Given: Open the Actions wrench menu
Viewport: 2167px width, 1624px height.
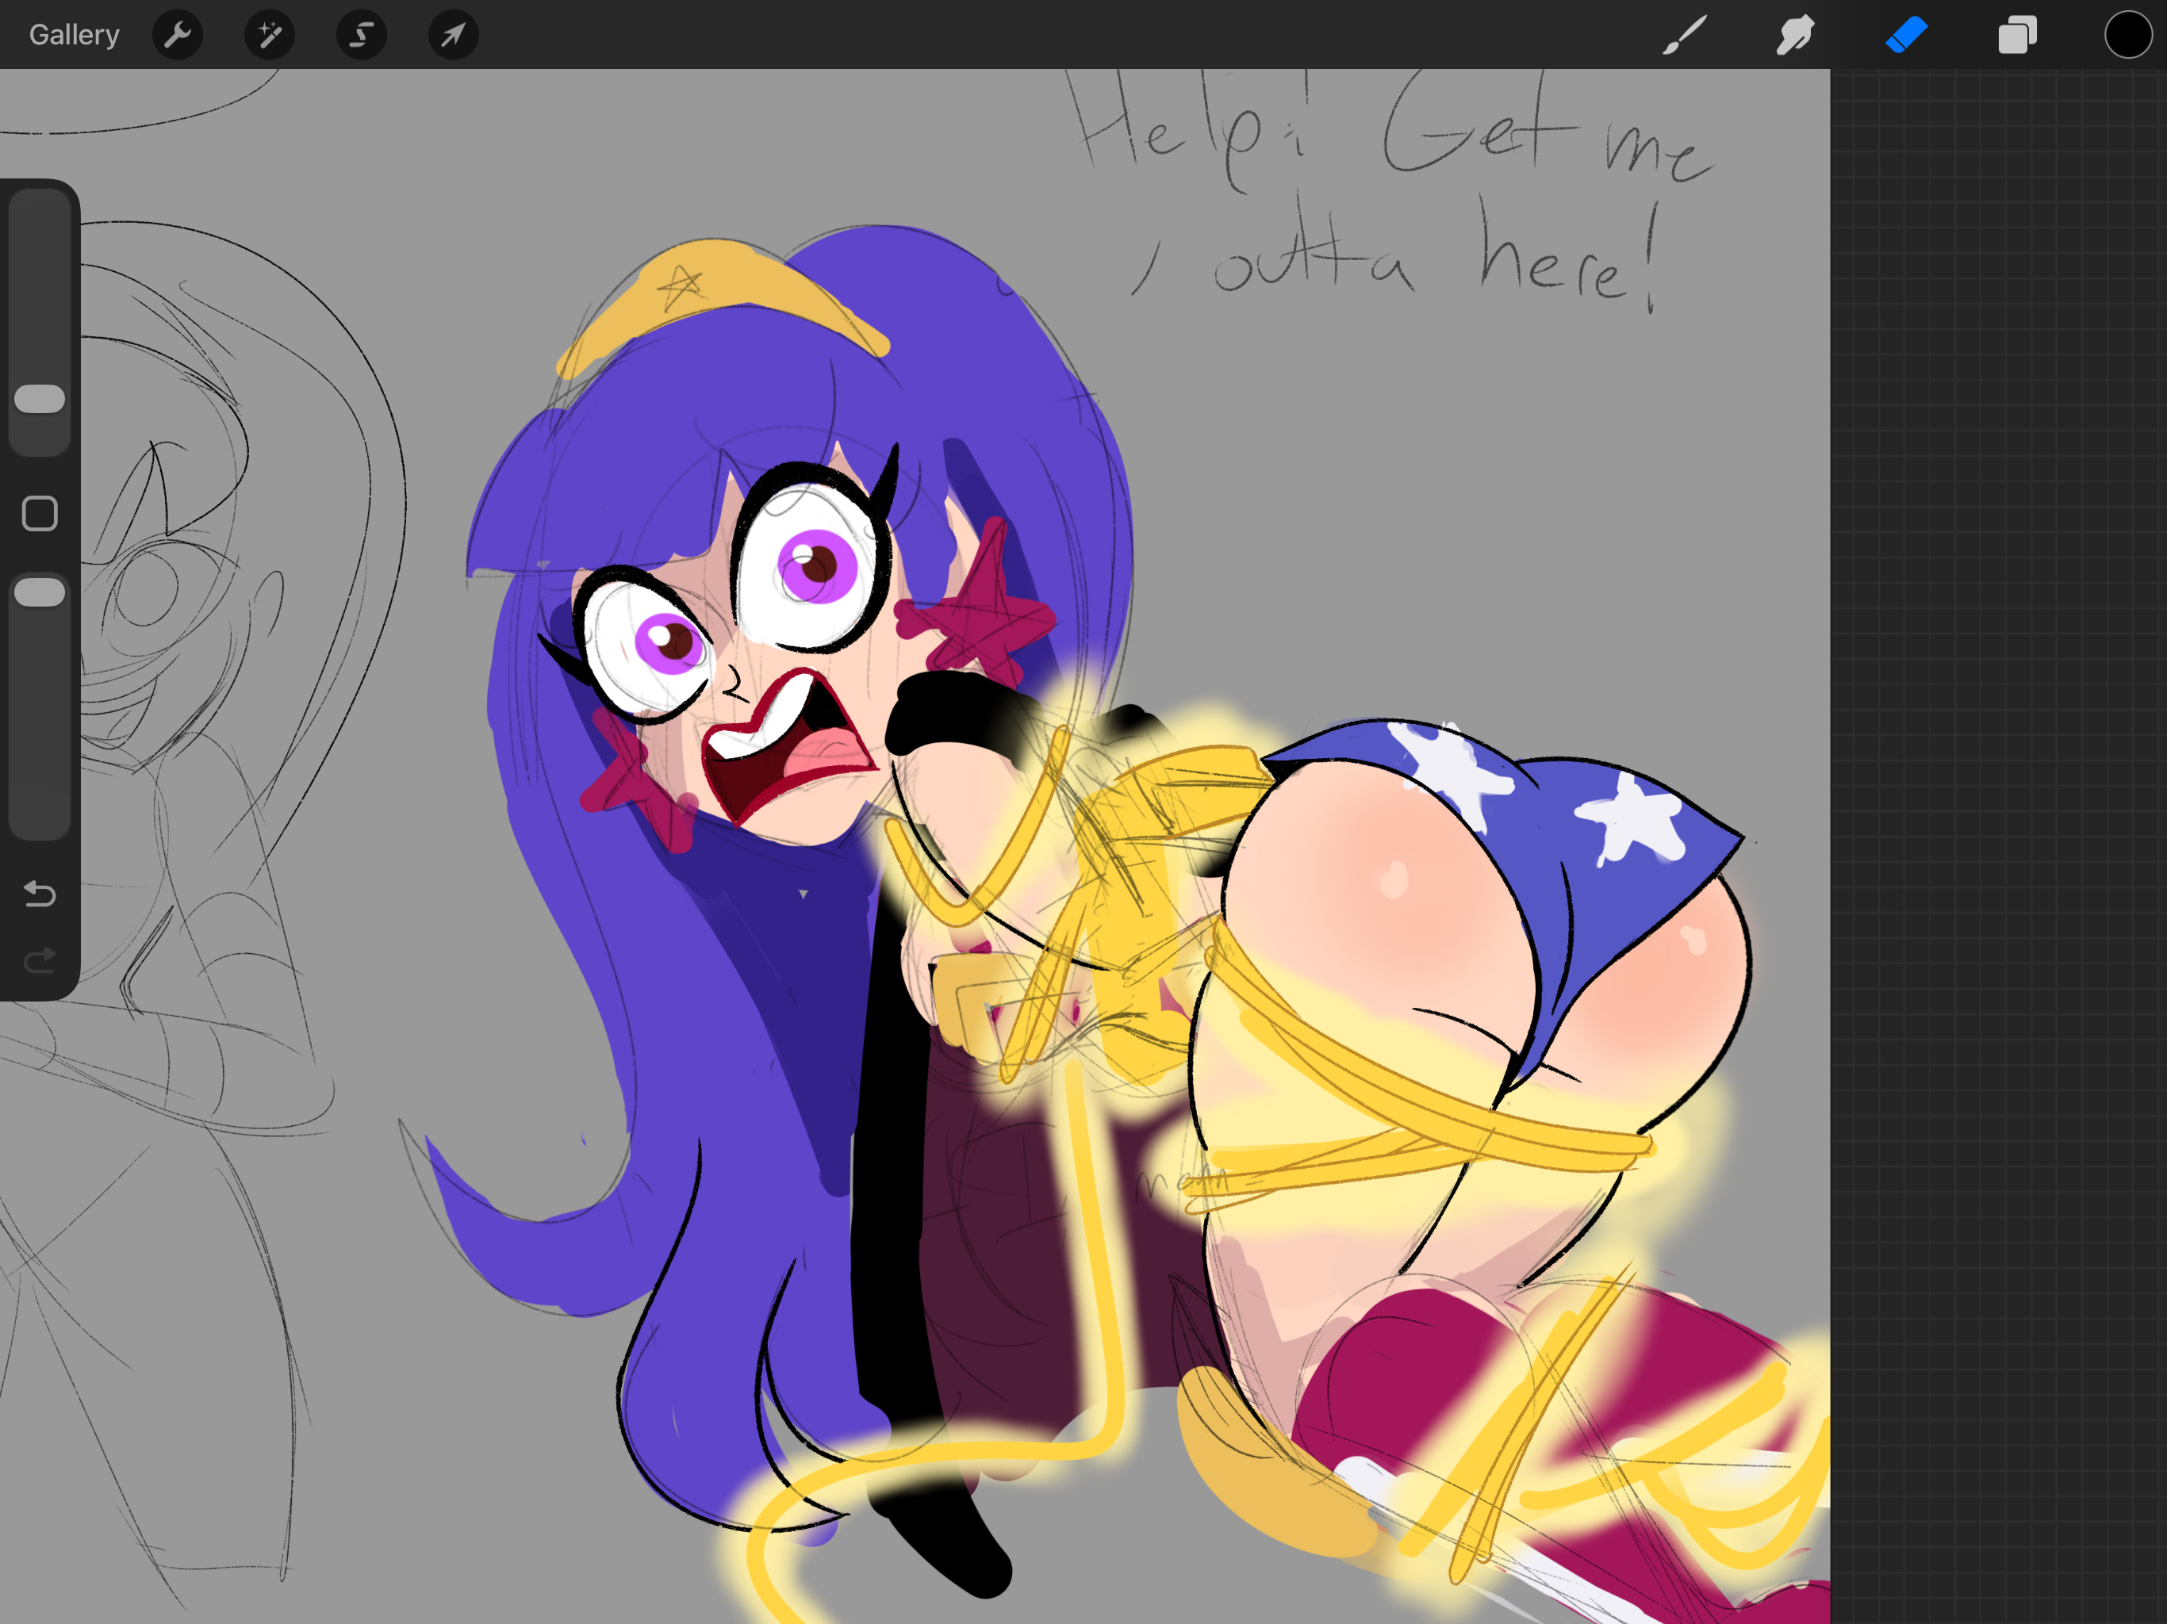Looking at the screenshot, I should (x=178, y=35).
